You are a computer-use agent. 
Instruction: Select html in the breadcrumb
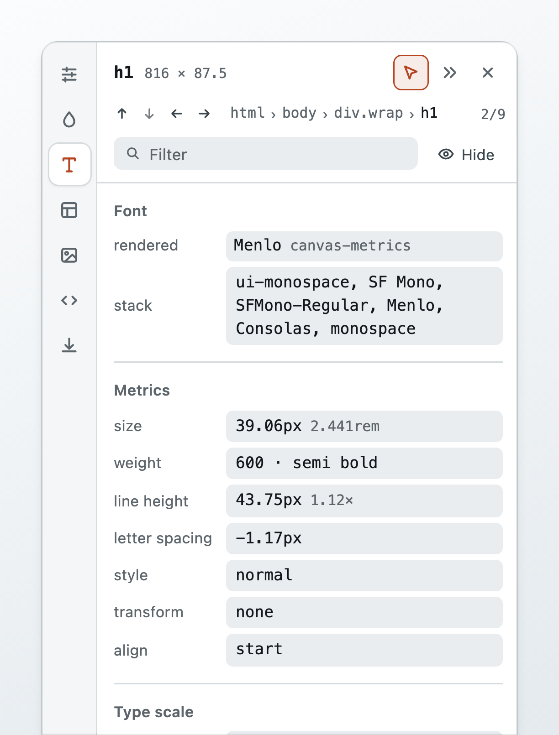(248, 113)
